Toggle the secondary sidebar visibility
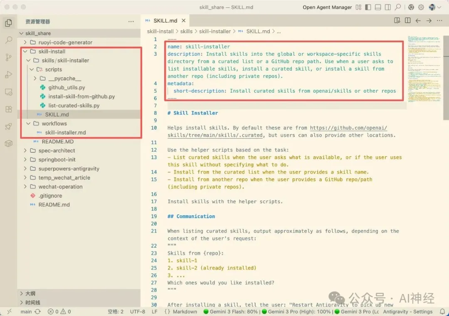The image size is (449, 316). [x=387, y=7]
